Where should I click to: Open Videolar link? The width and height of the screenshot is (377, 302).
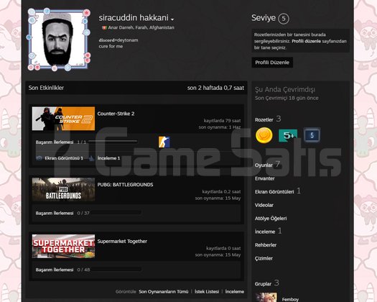(264, 205)
